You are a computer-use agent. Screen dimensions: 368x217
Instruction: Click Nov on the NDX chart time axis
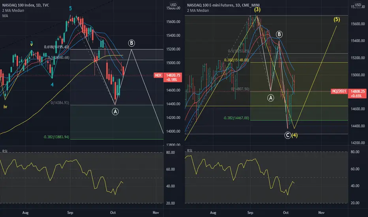point(156,213)
